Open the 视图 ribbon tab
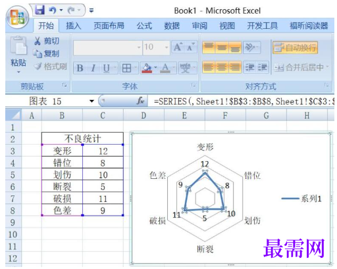 [227, 26]
